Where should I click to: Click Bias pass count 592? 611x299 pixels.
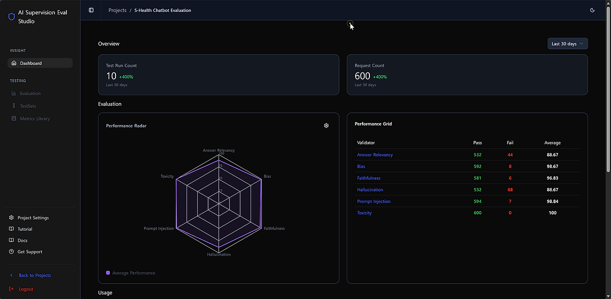[477, 166]
